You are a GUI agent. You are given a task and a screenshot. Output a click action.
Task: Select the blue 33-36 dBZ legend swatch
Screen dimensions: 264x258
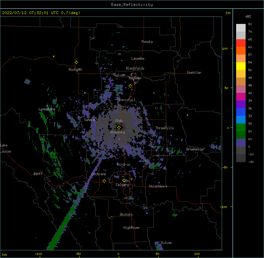pyautogui.click(x=241, y=112)
